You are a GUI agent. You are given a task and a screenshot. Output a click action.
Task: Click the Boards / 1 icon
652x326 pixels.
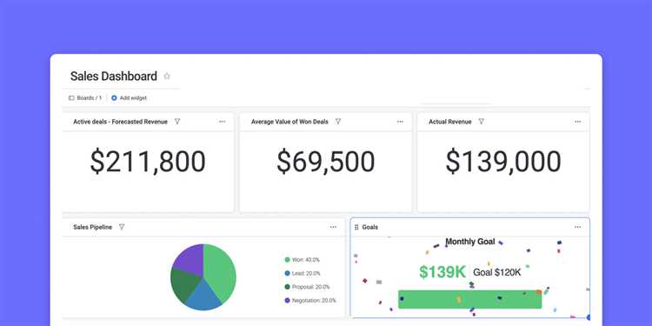coord(71,98)
